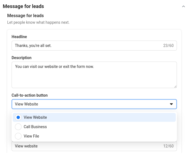Click the large 'Message for leads' section title
The image size is (186, 161).
click(x=23, y=6)
